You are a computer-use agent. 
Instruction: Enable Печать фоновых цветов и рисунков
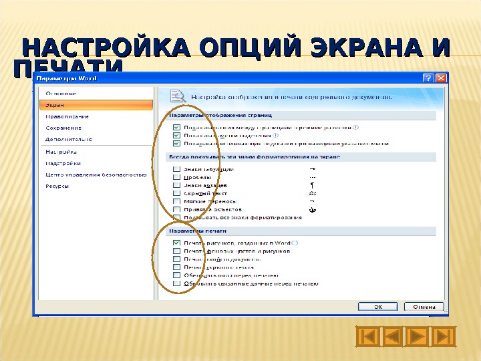point(176,251)
